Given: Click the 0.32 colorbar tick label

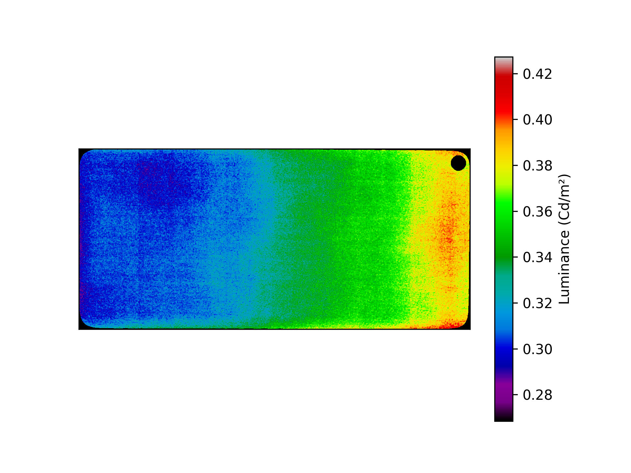Looking at the screenshot, I should coord(537,303).
